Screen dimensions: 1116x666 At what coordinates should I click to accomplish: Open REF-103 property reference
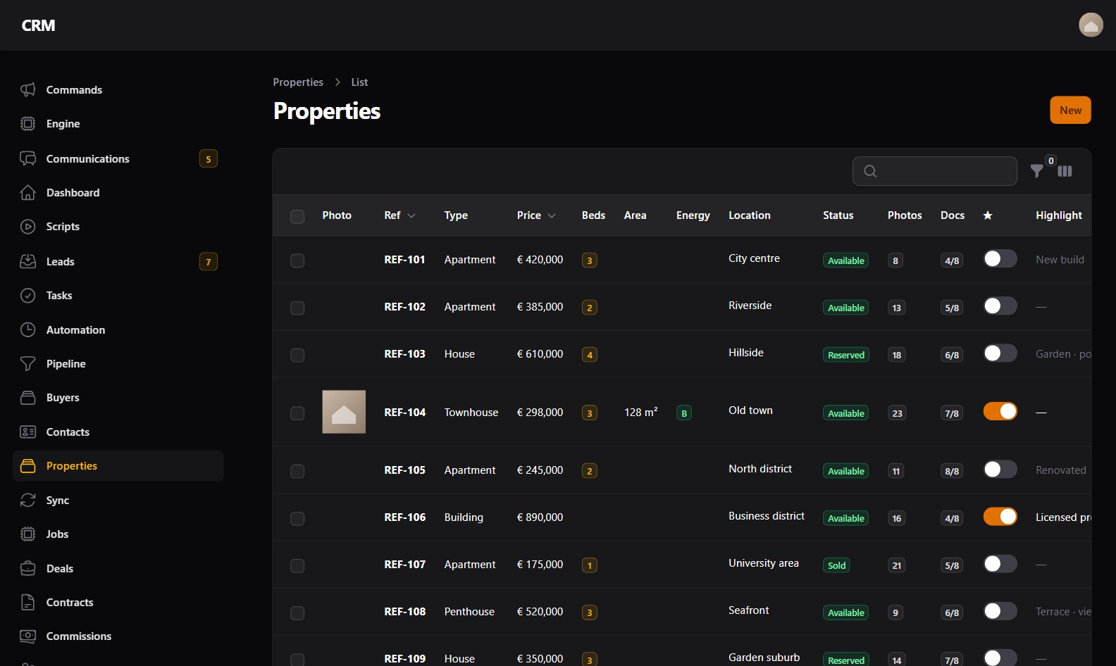pos(404,354)
